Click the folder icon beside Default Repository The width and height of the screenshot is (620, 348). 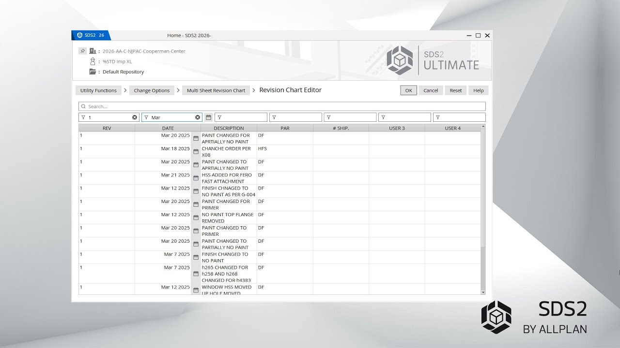(93, 72)
